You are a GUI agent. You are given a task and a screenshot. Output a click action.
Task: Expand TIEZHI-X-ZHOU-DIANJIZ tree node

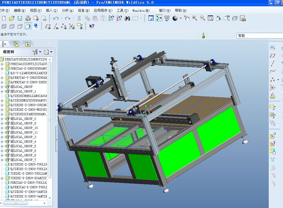click(x=2, y=178)
